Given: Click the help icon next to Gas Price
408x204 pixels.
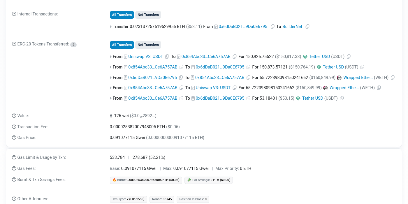Looking at the screenshot, I should 14,138.
